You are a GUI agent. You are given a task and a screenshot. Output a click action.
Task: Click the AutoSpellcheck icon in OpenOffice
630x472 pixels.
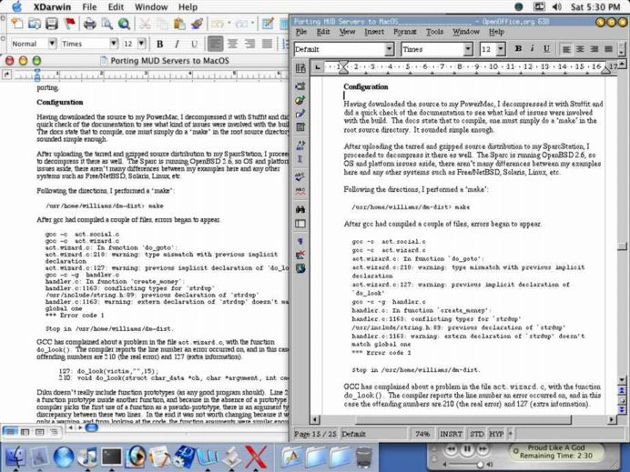point(300,191)
